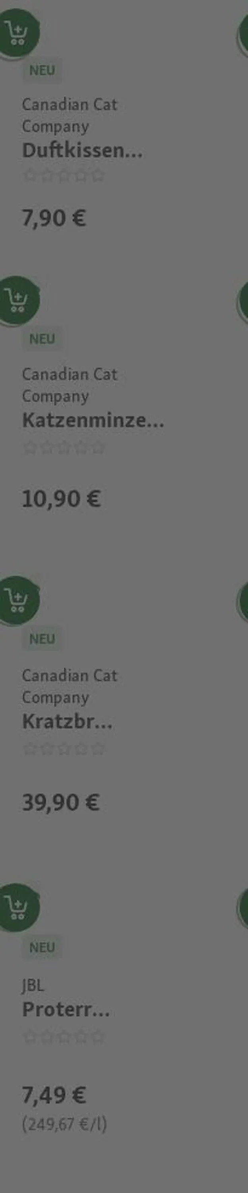This screenshot has height=1193, width=248.
Task: Click the 7,49 € price
Action: (x=54, y=1095)
